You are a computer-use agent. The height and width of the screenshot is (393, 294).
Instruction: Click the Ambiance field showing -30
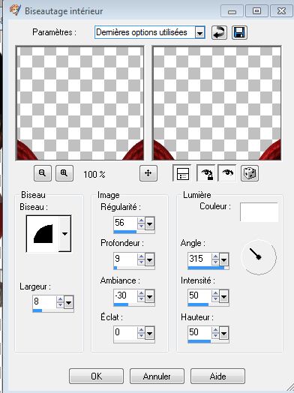pyautogui.click(x=125, y=296)
